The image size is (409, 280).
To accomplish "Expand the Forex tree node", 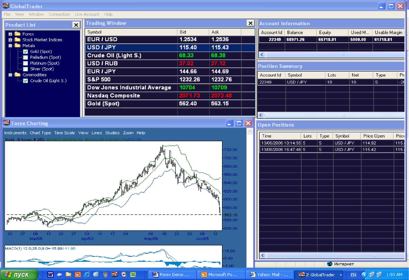I will [10, 34].
